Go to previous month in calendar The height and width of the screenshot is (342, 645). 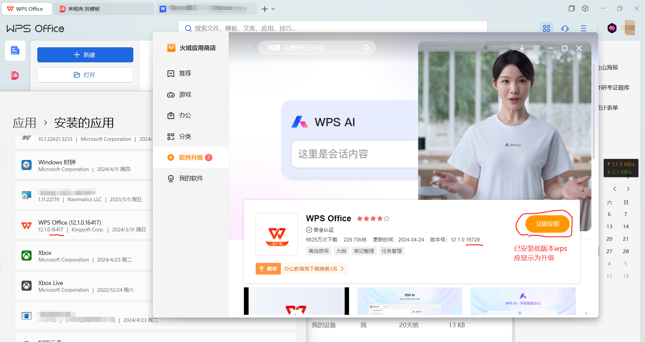point(615,189)
